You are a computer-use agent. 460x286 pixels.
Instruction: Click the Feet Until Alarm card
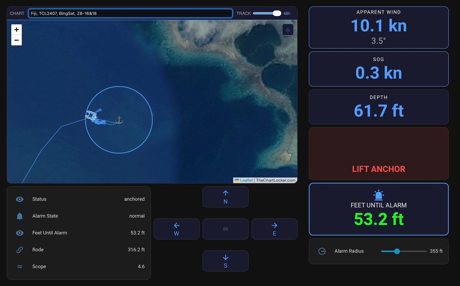379,209
